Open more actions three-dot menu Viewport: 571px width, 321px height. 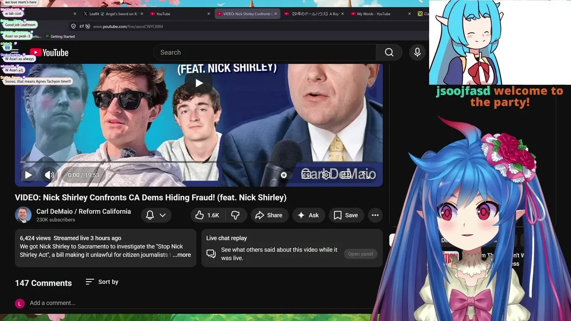375,215
